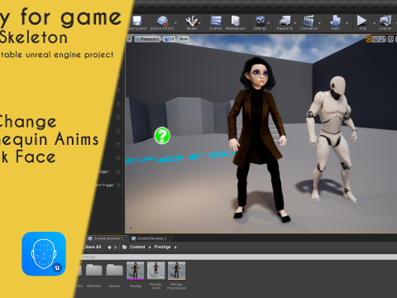Click the Prestige search field

click(x=237, y=257)
